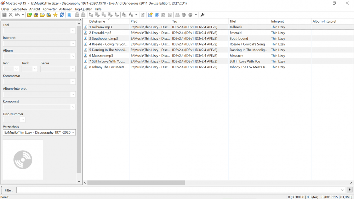Expand the Genre dropdown

73,69
